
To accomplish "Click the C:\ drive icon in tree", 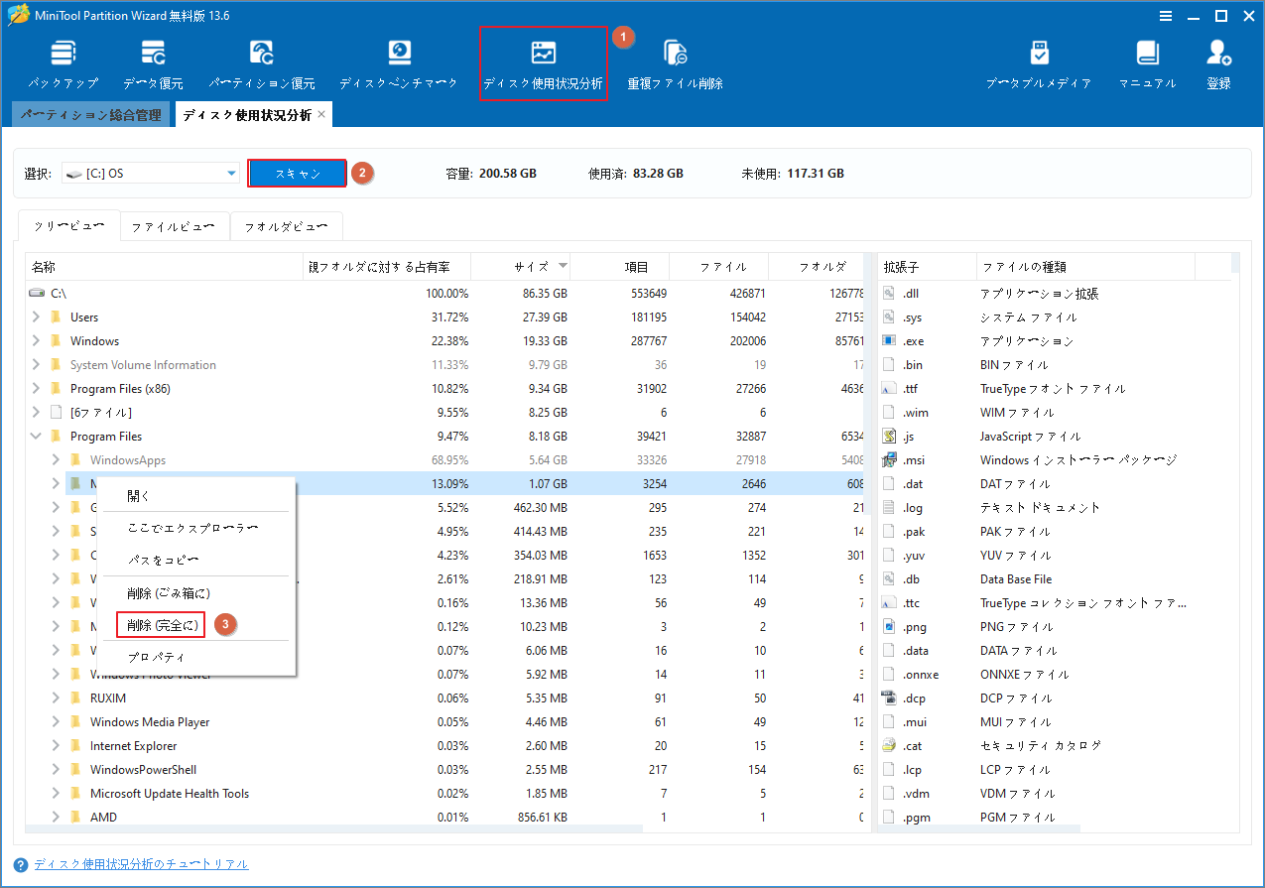I will [x=37, y=294].
